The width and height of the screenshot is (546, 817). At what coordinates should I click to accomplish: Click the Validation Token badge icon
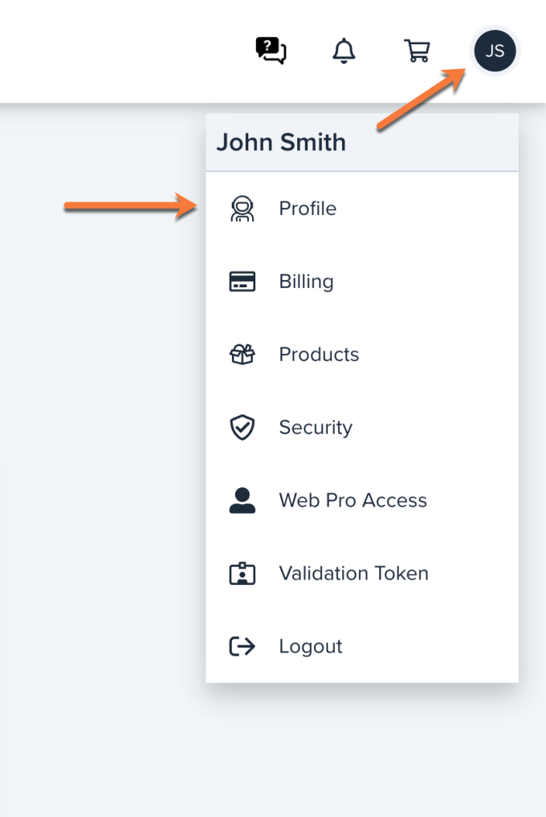click(242, 573)
